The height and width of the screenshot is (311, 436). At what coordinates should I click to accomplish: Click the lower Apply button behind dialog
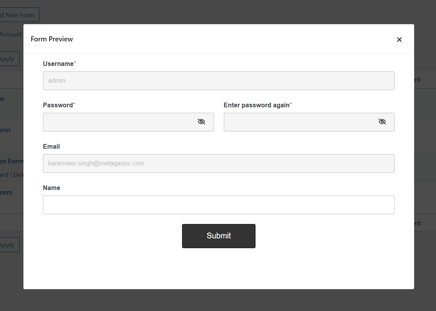[8, 245]
